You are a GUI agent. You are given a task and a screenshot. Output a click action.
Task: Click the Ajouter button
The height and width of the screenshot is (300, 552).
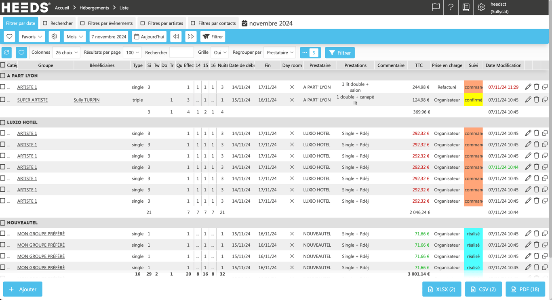[x=23, y=289]
